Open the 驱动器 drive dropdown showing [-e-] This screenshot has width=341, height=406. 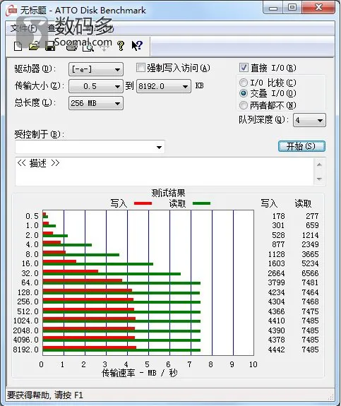pyautogui.click(x=96, y=69)
